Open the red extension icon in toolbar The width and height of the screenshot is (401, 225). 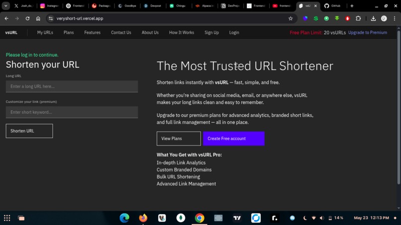(348, 18)
